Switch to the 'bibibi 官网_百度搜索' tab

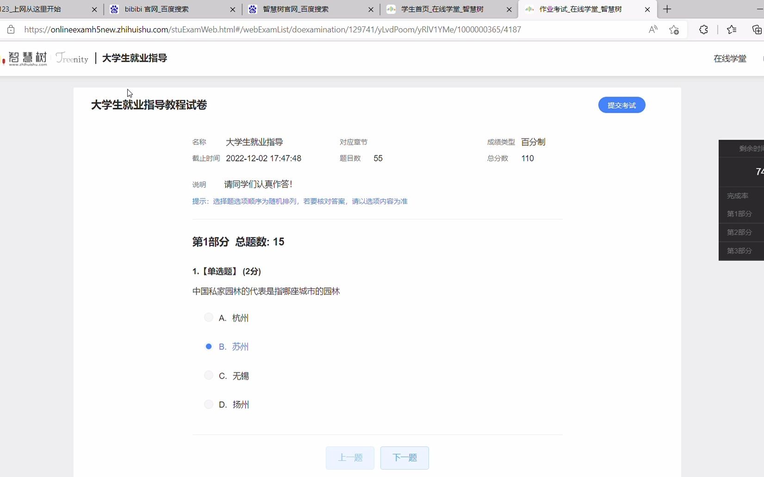tap(172, 9)
